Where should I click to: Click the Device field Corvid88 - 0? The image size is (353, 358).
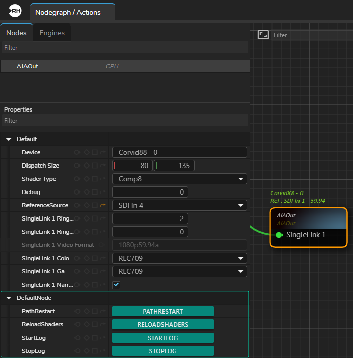tap(179, 152)
